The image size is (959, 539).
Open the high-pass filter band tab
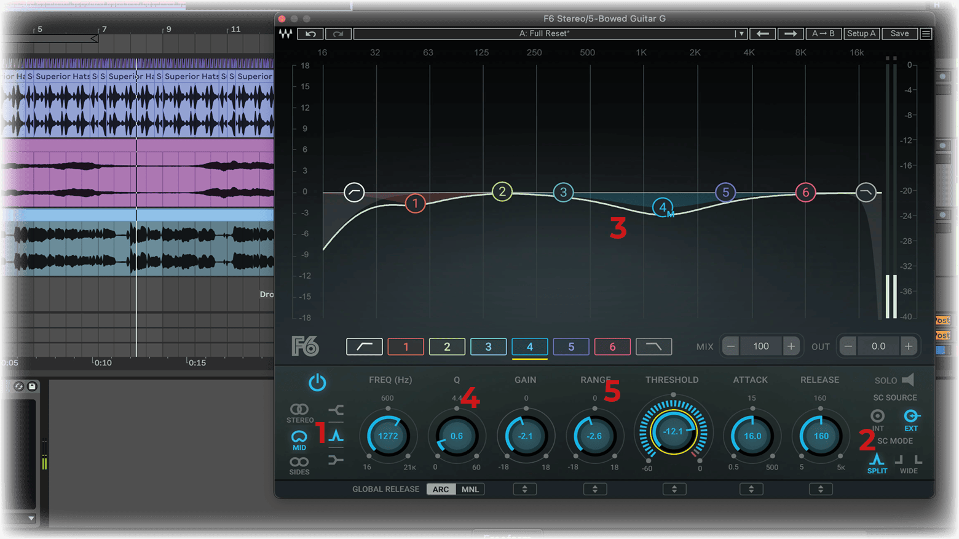(365, 346)
